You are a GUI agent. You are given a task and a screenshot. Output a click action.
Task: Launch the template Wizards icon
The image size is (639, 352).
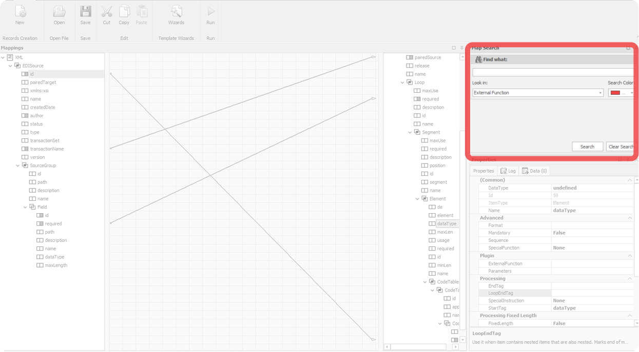pyautogui.click(x=176, y=12)
